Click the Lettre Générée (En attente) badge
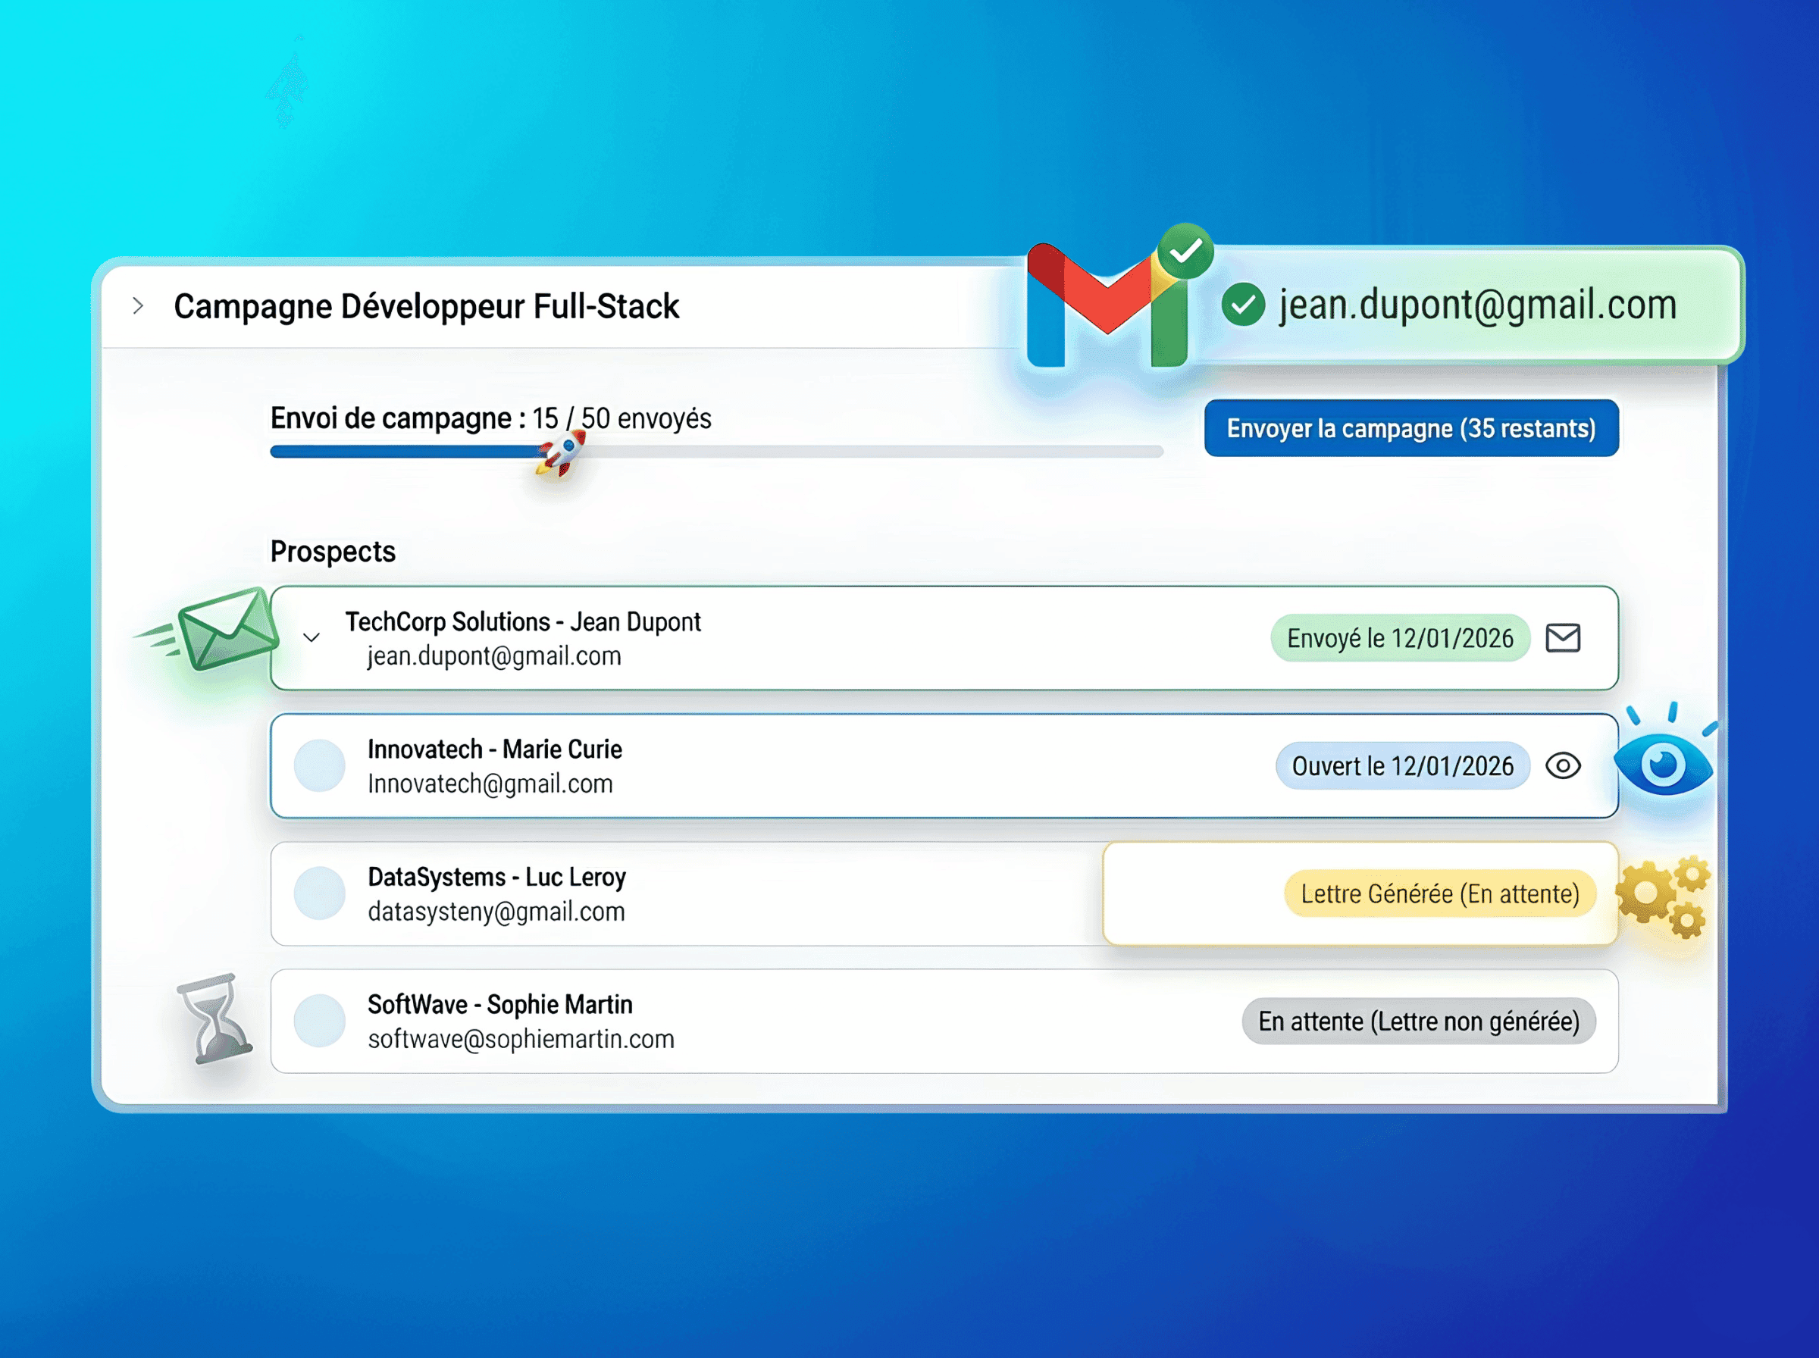Screen dimensions: 1819x1358 [1440, 893]
